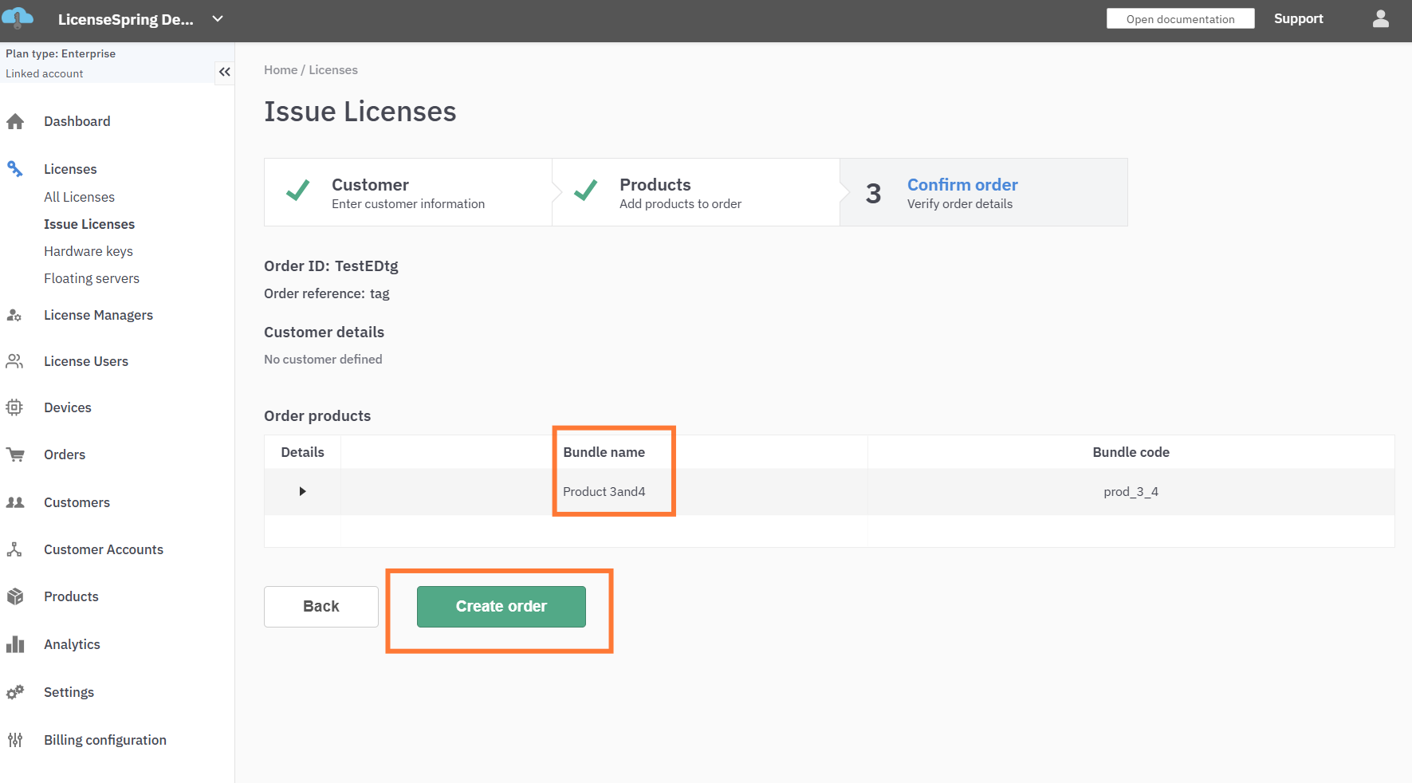Open the LicenseSpring account dropdown

point(218,19)
